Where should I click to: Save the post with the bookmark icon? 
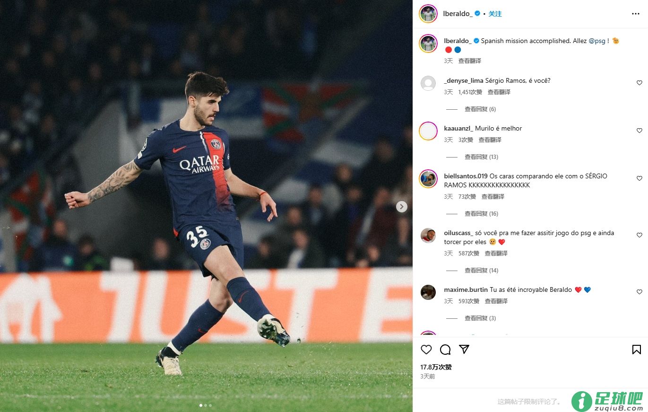click(x=637, y=350)
